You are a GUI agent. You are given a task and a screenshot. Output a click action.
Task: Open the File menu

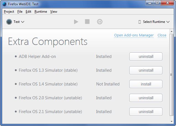[20, 12]
